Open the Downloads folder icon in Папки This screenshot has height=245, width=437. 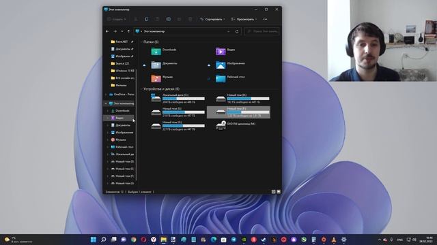(156, 52)
